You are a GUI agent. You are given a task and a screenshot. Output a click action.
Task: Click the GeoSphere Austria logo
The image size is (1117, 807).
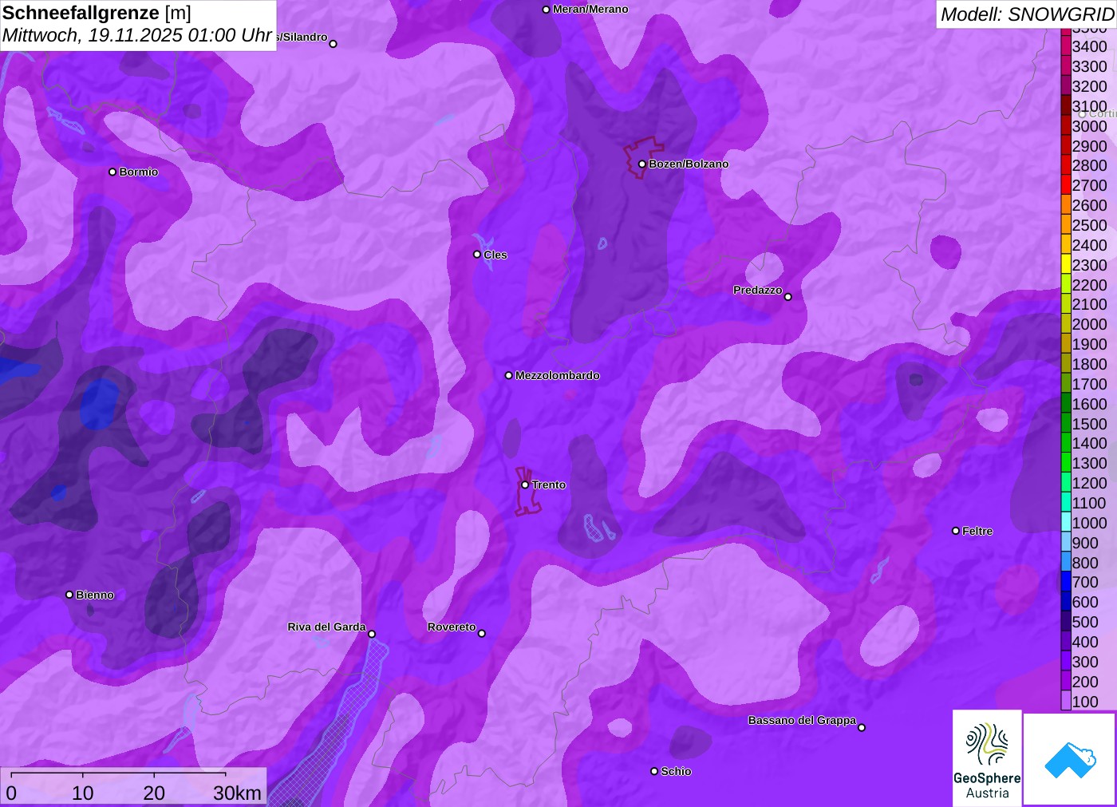(987, 758)
